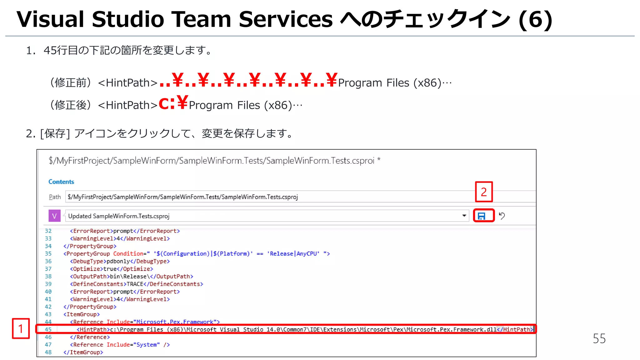Click line 35 PropertyGroup Condition text
Viewport: 640px width, 360px height.
click(x=197, y=254)
